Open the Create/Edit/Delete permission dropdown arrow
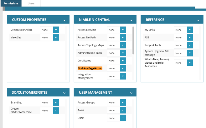This screenshot has height=128, width=206. (x=56, y=30)
